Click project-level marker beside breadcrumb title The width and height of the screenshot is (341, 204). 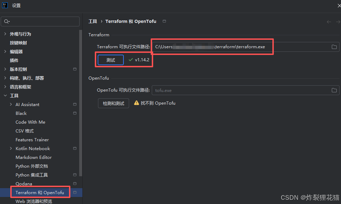click(164, 21)
